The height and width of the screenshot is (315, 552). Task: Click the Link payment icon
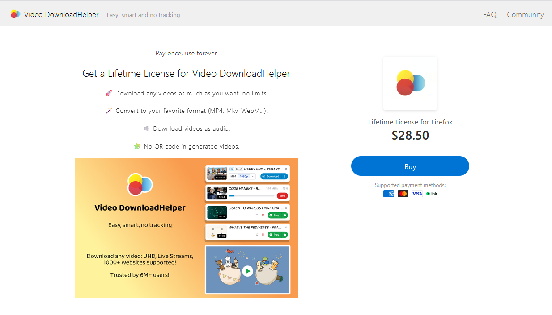coord(432,194)
